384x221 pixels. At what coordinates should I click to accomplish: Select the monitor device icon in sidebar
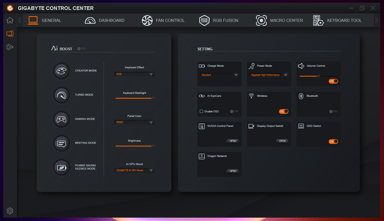(x=10, y=34)
